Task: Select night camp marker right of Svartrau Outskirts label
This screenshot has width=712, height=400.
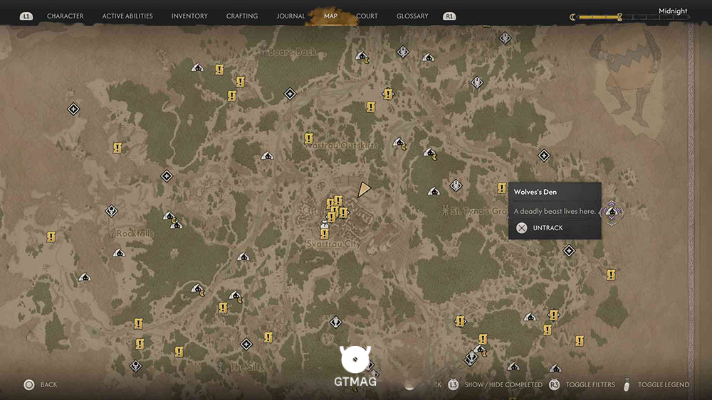Action: coord(399,144)
